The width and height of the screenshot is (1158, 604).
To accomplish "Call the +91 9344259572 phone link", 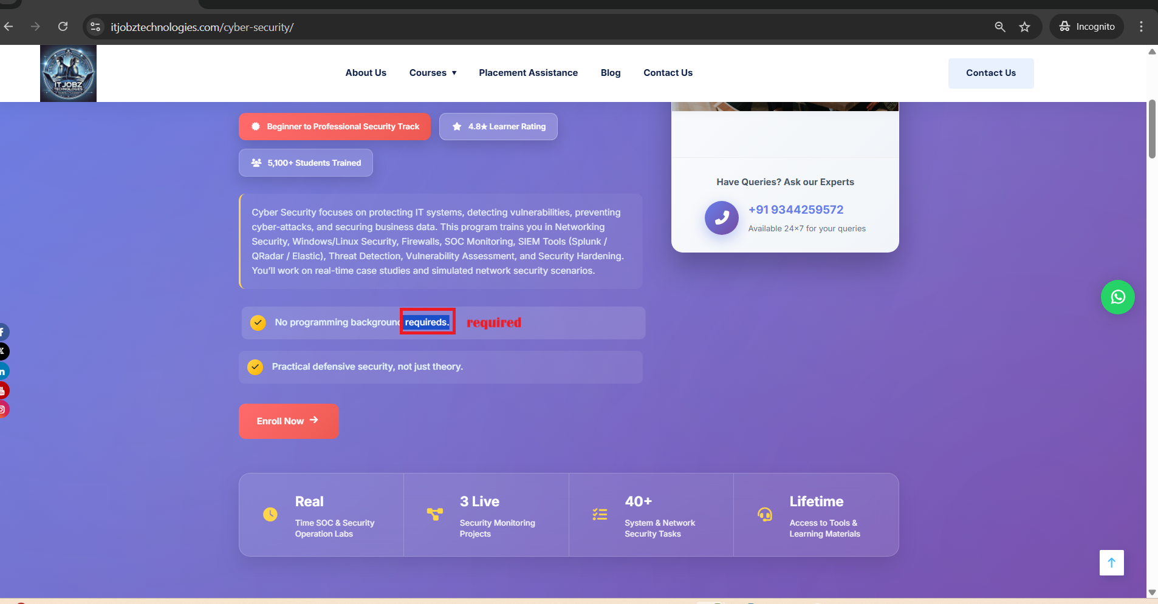I will coord(796,210).
